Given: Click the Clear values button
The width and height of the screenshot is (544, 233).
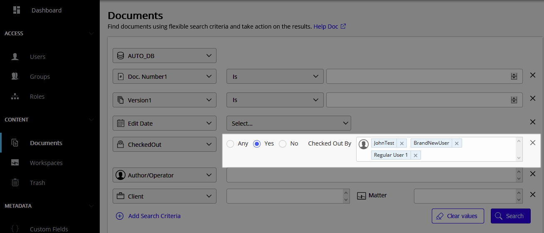Looking at the screenshot, I should tap(458, 216).
